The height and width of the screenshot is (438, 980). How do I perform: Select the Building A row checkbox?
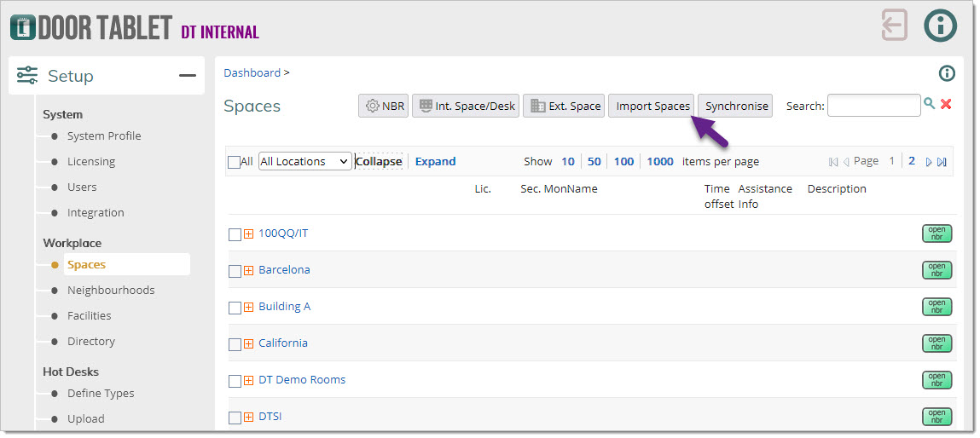[235, 308]
